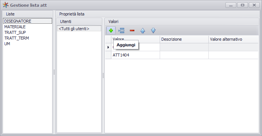Click the Descrizione column header
262x136 pixels.
[x=184, y=39]
